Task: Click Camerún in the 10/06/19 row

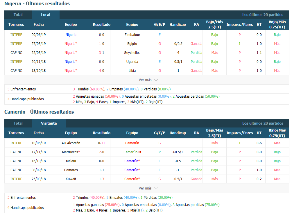Action: pyautogui.click(x=132, y=143)
